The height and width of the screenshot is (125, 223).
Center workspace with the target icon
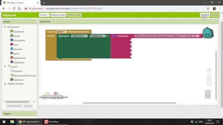209,70
